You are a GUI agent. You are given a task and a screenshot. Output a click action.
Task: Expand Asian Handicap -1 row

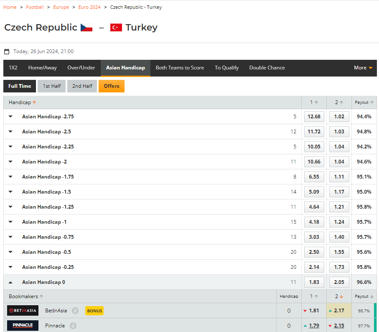[x=10, y=222]
